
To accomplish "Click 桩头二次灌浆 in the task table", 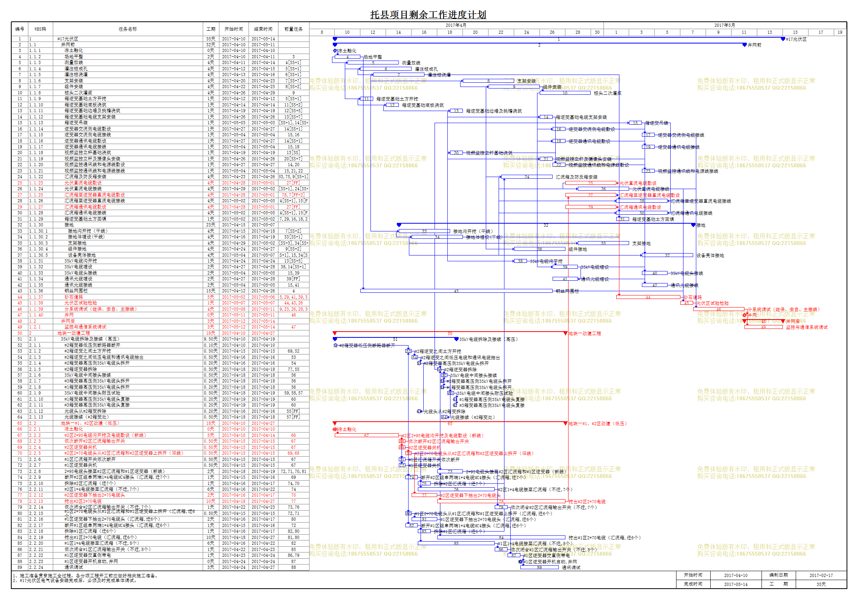I will [78, 93].
